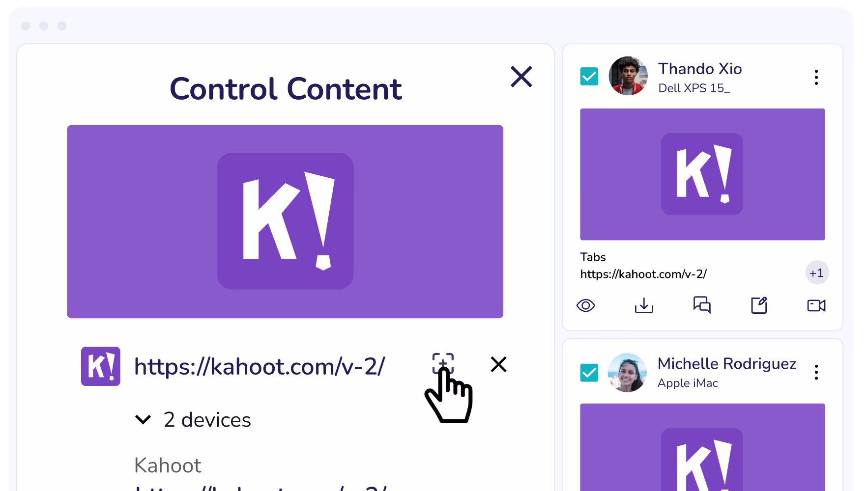Remove the kahoot.com/v-2/ URL with X
868x491 pixels.
(x=498, y=364)
